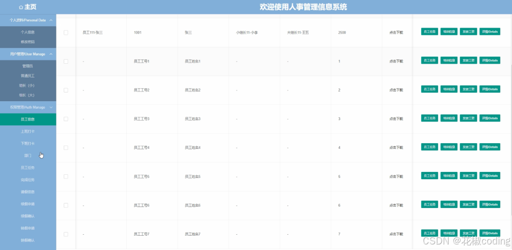This screenshot has height=250, width=512.
Task: Click 点击下载 link in 张三 row
Action: click(x=396, y=33)
